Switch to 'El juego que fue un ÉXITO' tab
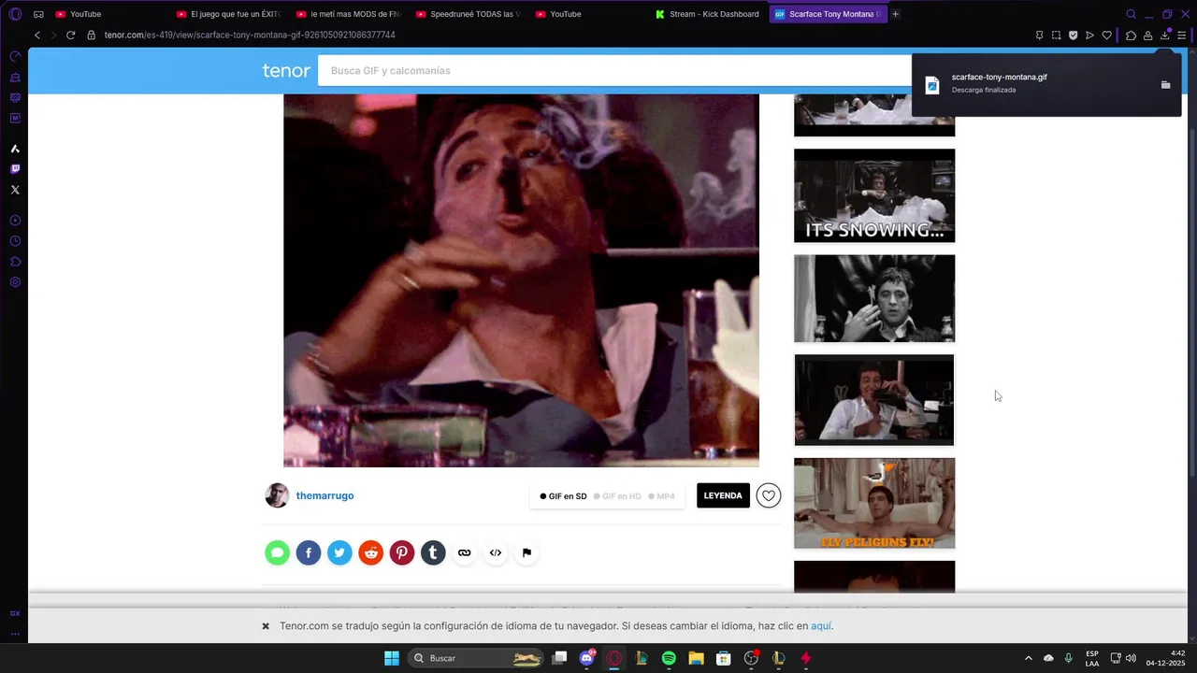This screenshot has width=1197, height=673. pyautogui.click(x=228, y=14)
